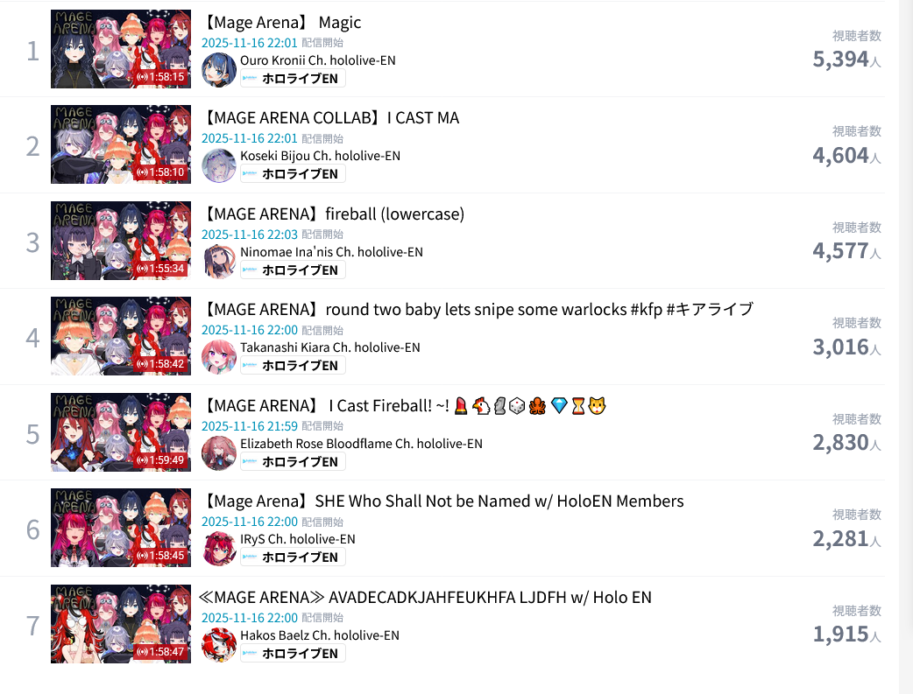The width and height of the screenshot is (913, 694).
Task: Open Elizabeth Rose Bloodflame avatar icon
Action: pos(219,453)
